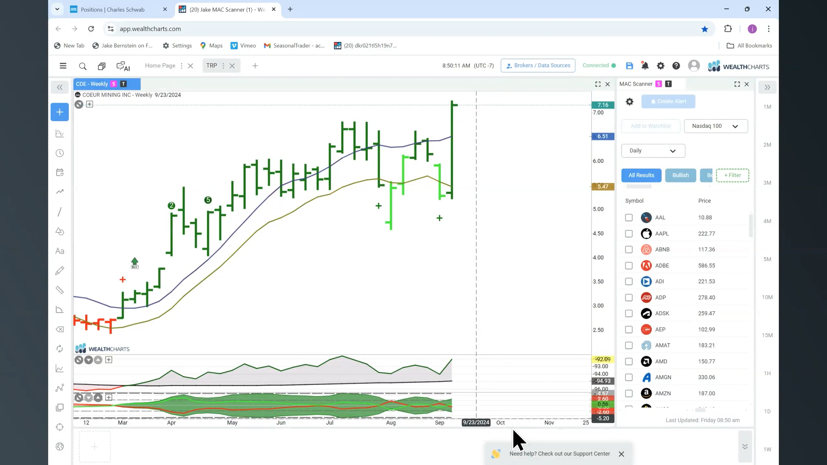Check the AAPL row checkbox
The width and height of the screenshot is (827, 465).
[x=629, y=234]
